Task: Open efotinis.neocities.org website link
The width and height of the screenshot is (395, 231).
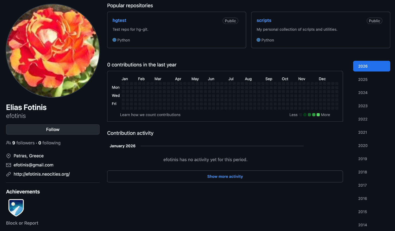Action: point(42,174)
